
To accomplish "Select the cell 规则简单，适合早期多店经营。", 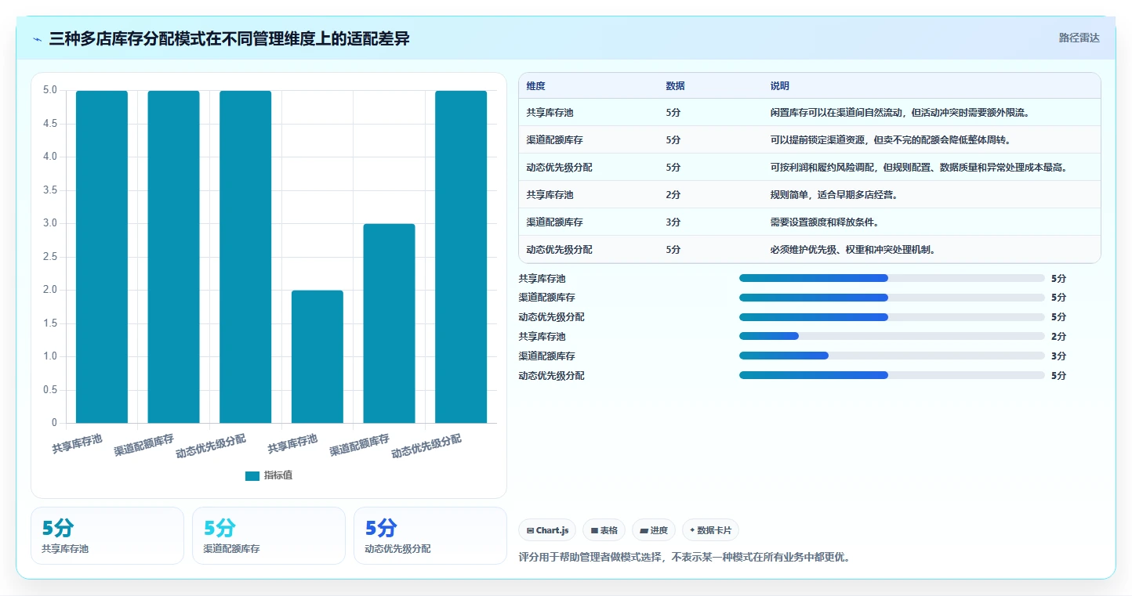I will coord(834,195).
